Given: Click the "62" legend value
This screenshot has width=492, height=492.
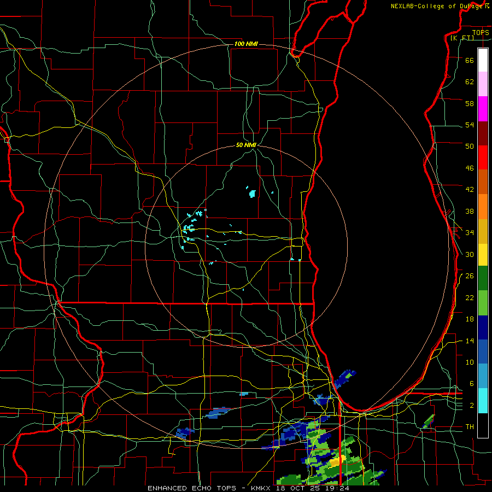Looking at the screenshot, I should click(x=470, y=81).
